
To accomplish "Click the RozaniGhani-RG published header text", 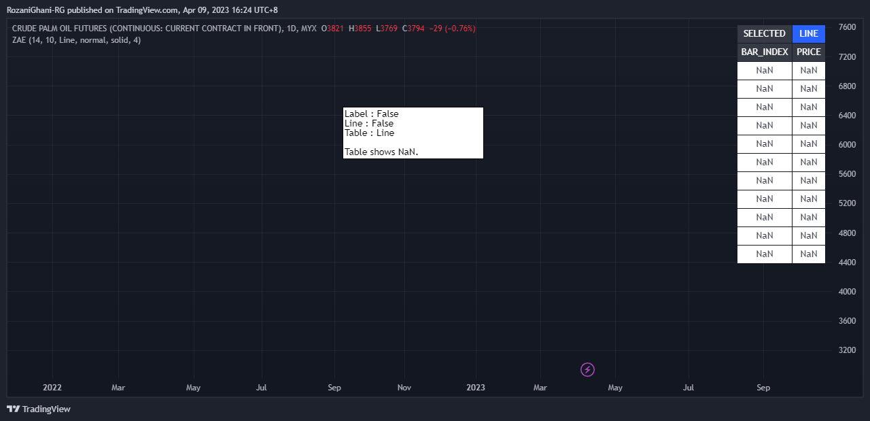I will pos(142,10).
